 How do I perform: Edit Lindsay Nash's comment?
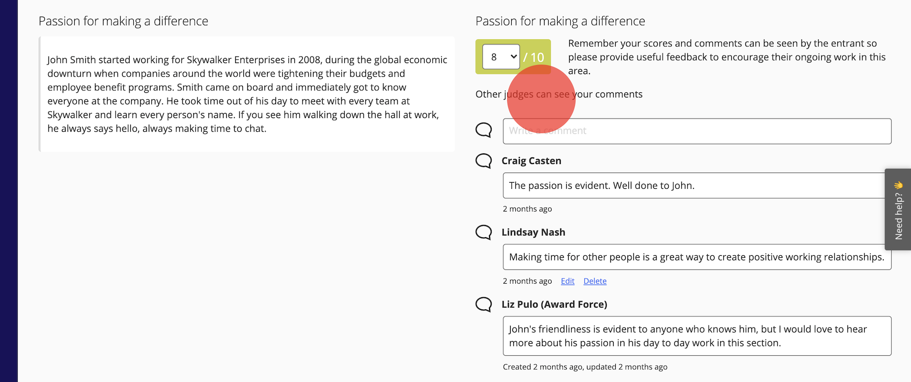567,281
